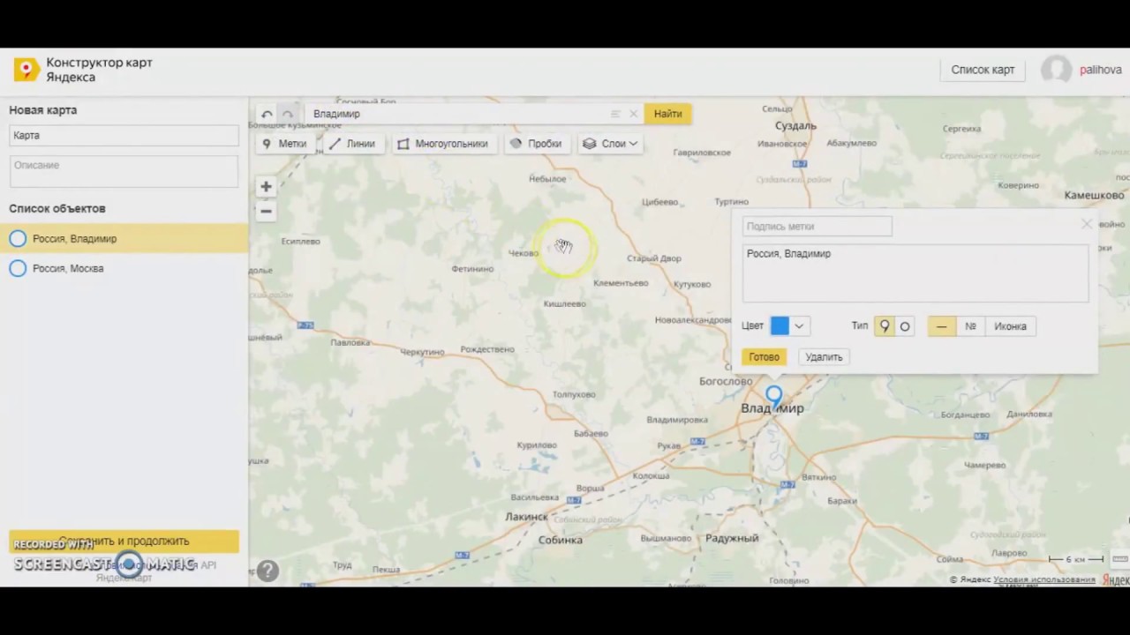Click the Собинка town label on map
The image size is (1130, 635).
(x=560, y=540)
